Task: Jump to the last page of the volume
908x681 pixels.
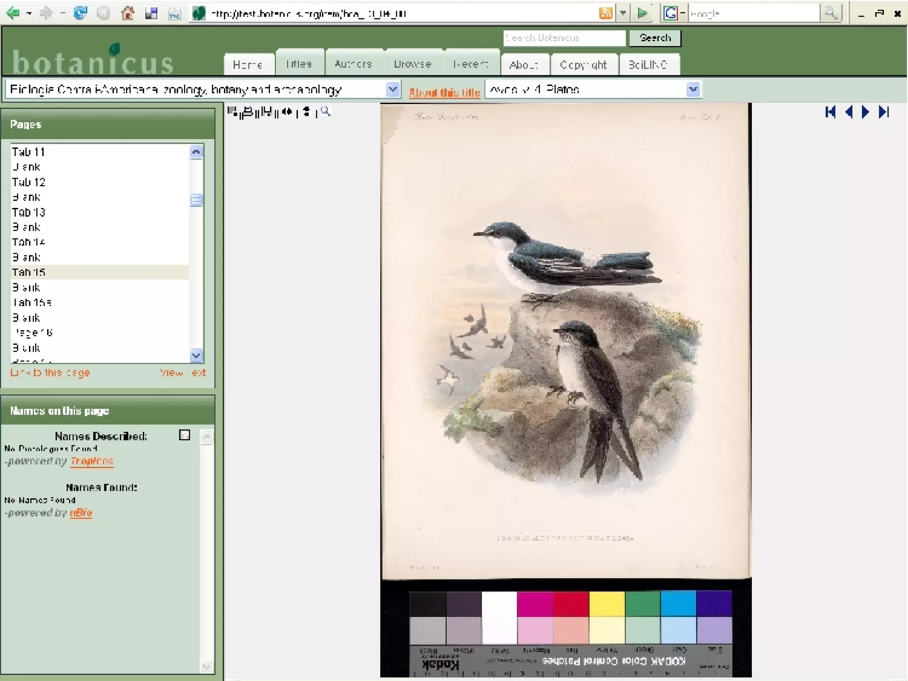Action: (884, 112)
